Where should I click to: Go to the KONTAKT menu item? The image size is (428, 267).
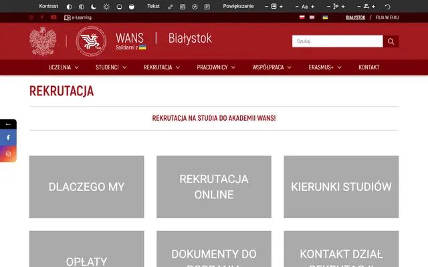(368, 67)
